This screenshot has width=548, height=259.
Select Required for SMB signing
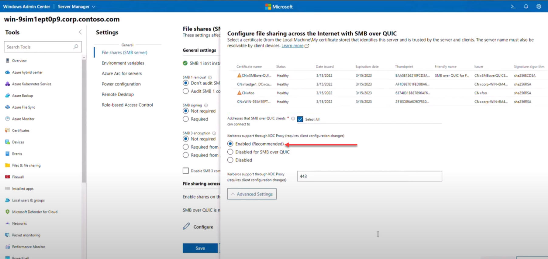(x=186, y=119)
